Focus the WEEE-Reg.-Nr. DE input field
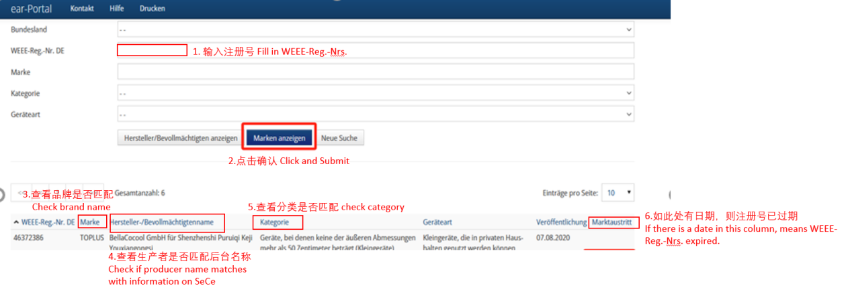The height and width of the screenshot is (290, 850). click(x=375, y=51)
